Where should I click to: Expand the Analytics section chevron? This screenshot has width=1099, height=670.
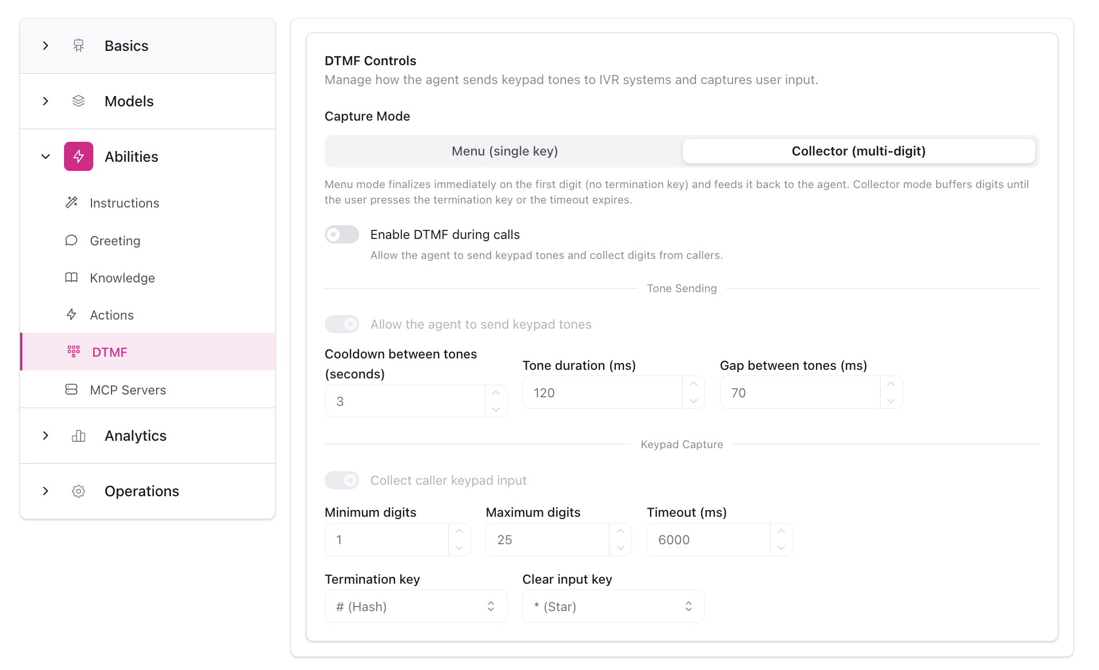(46, 436)
